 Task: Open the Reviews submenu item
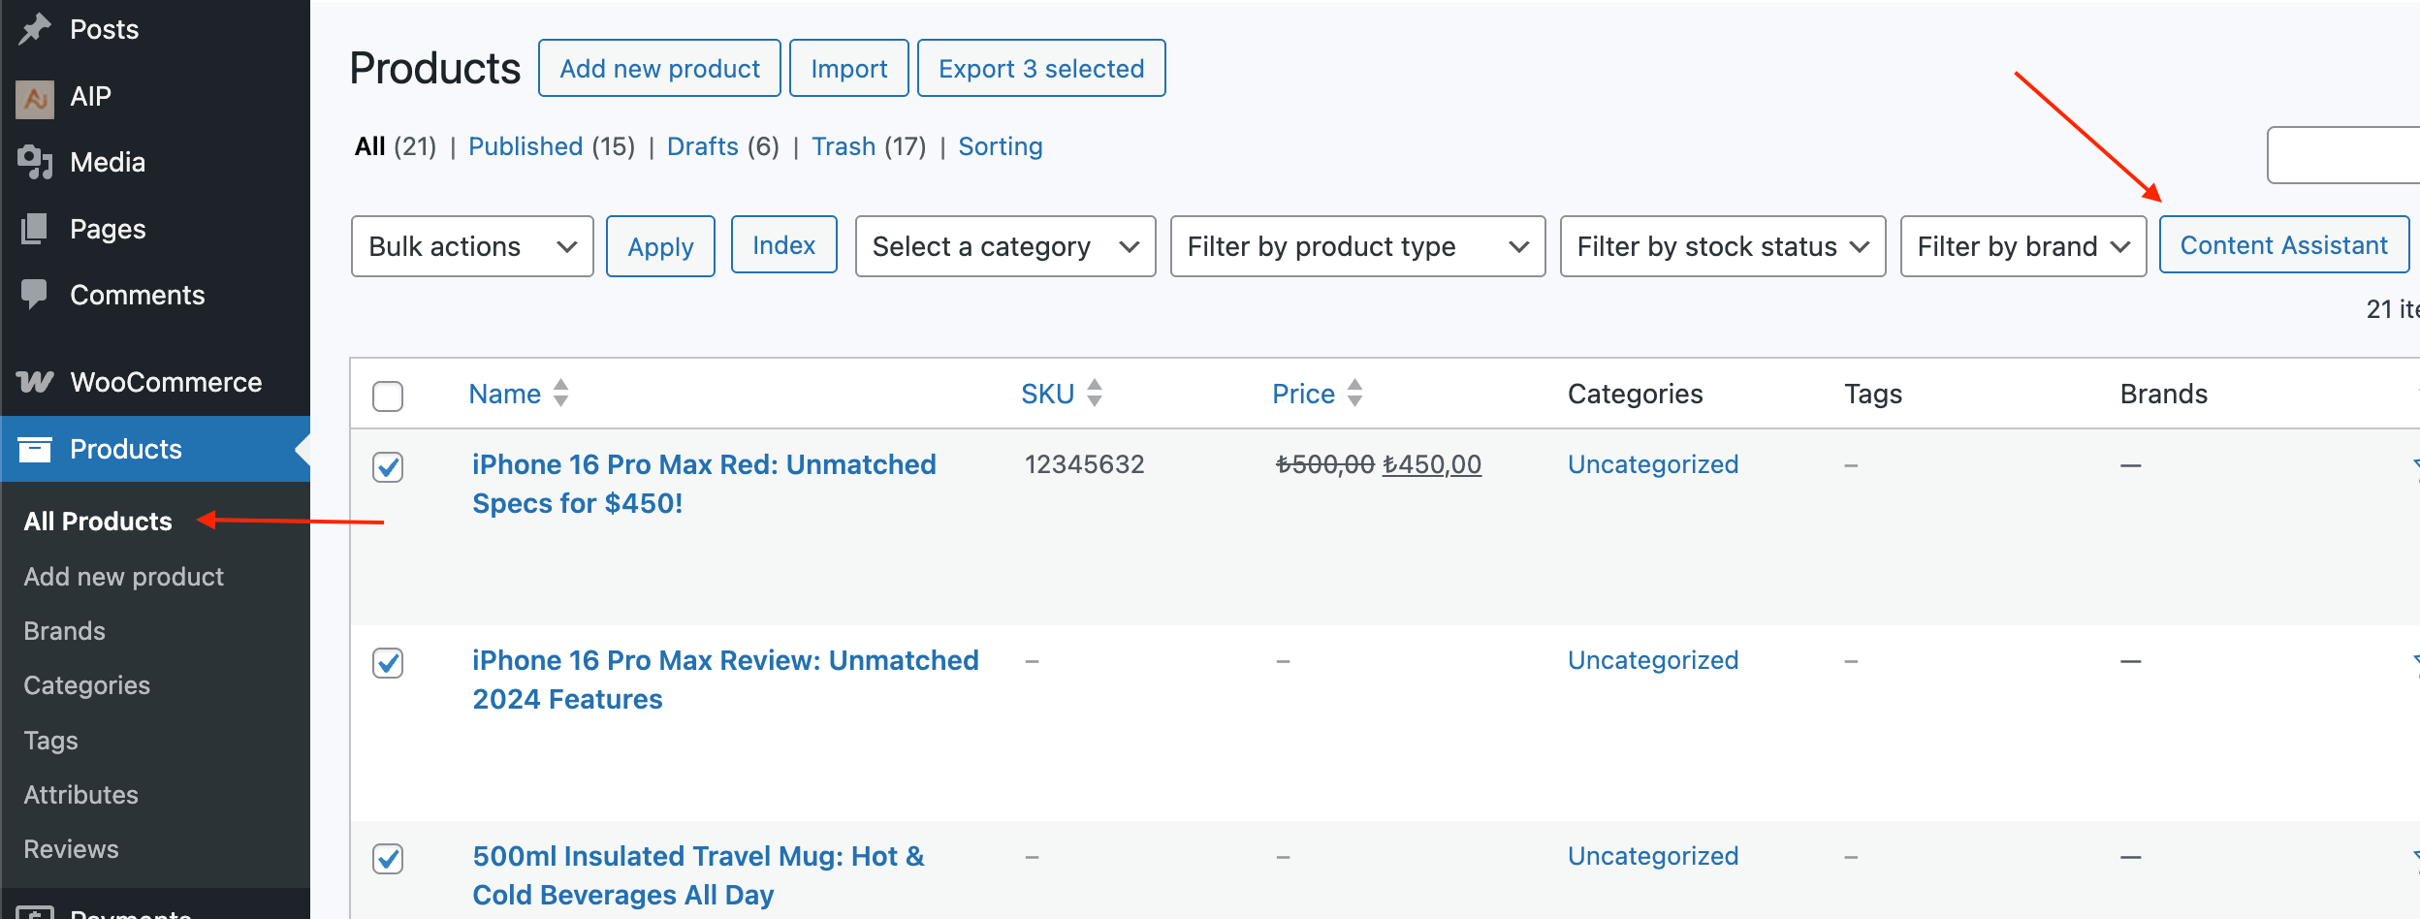tap(72, 849)
